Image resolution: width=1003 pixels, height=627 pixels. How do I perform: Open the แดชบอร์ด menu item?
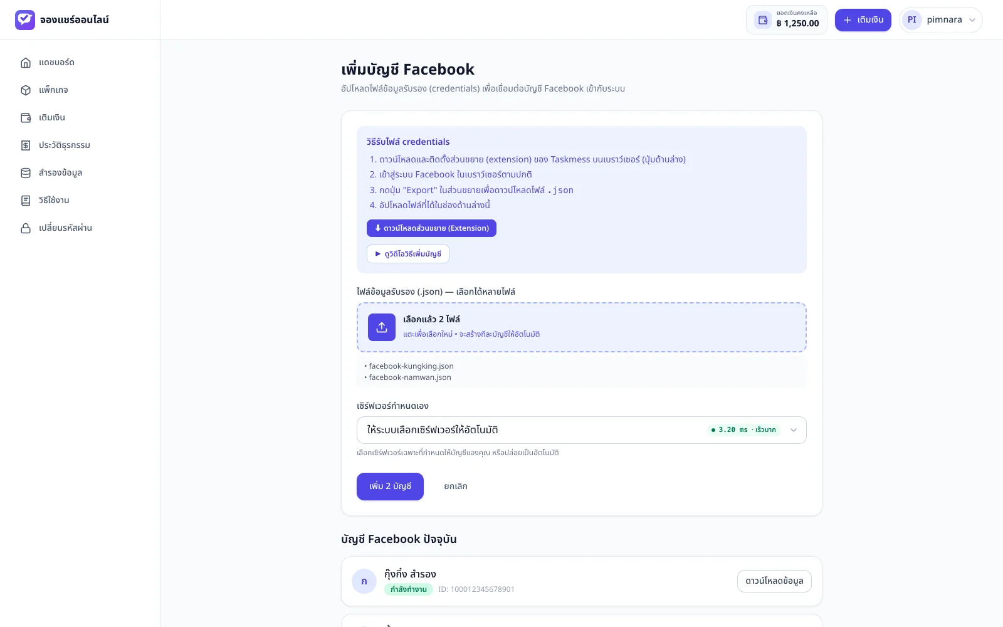(80, 63)
